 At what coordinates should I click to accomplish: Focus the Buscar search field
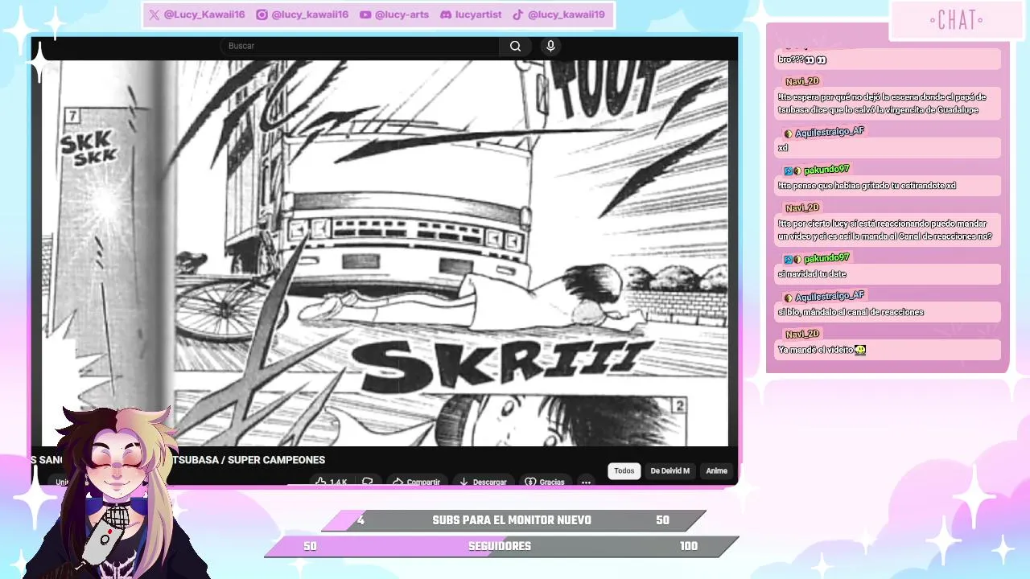(x=360, y=46)
